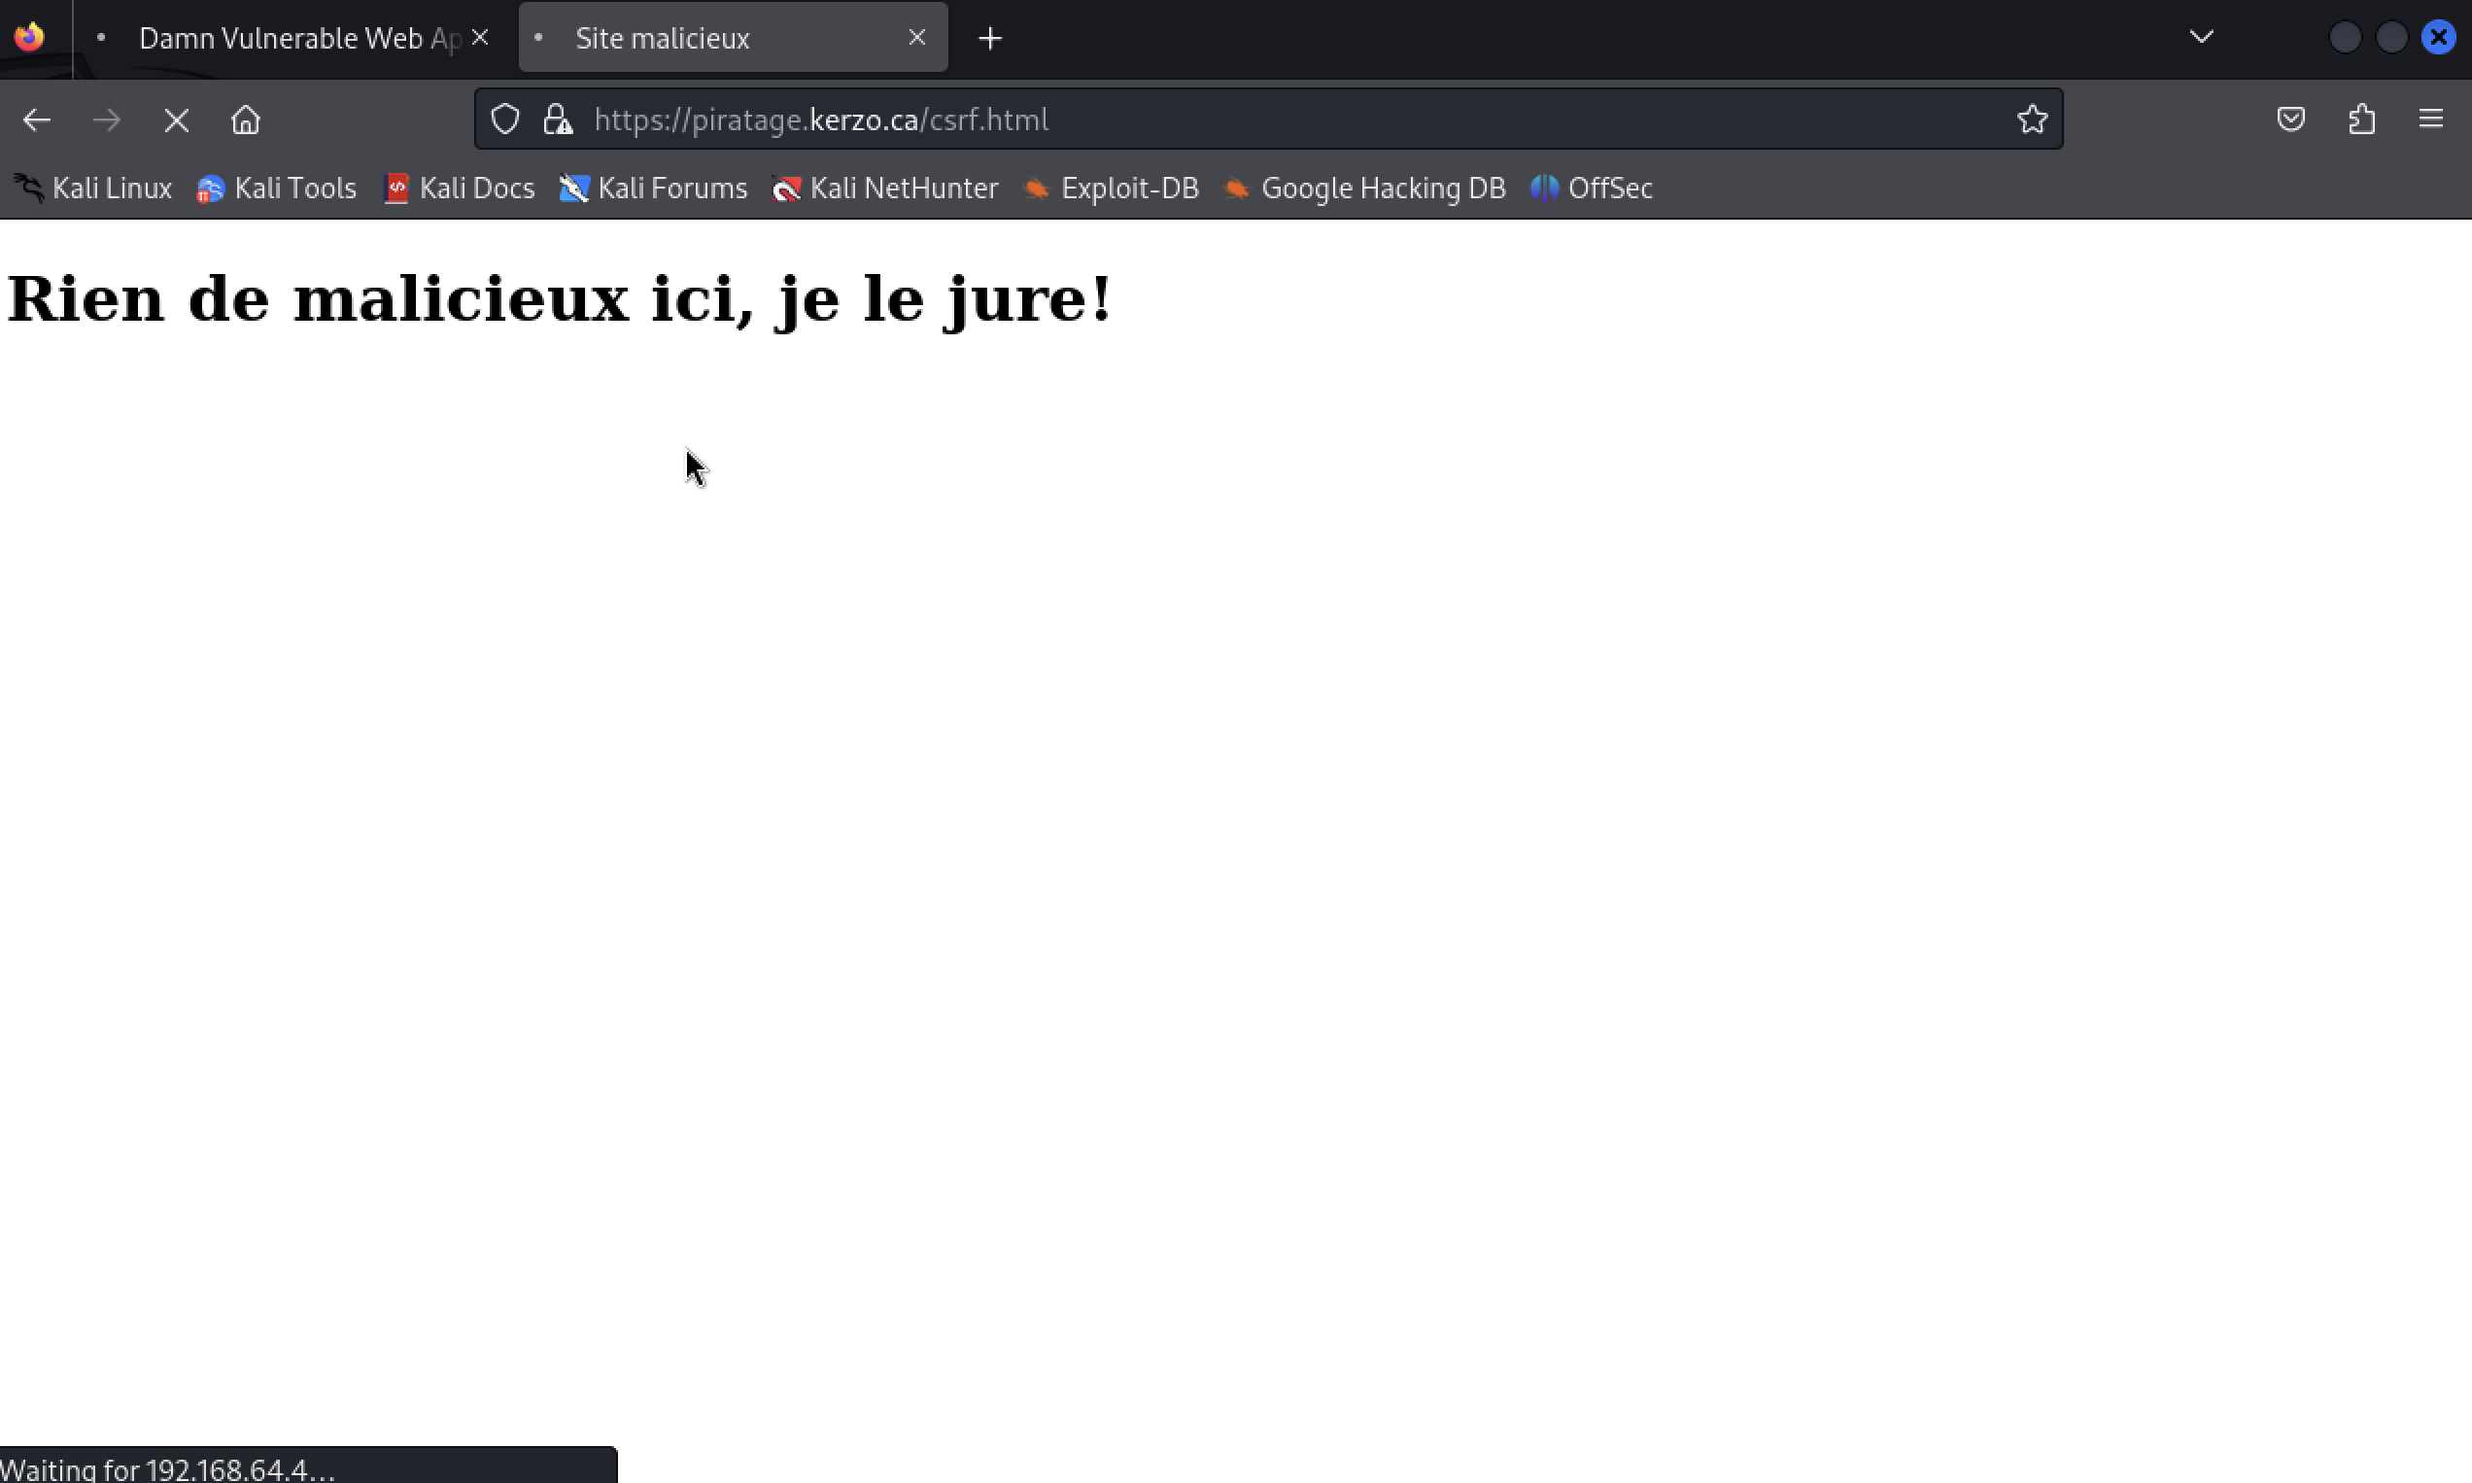
Task: Expand the list all tabs chevron
Action: click(x=2200, y=37)
